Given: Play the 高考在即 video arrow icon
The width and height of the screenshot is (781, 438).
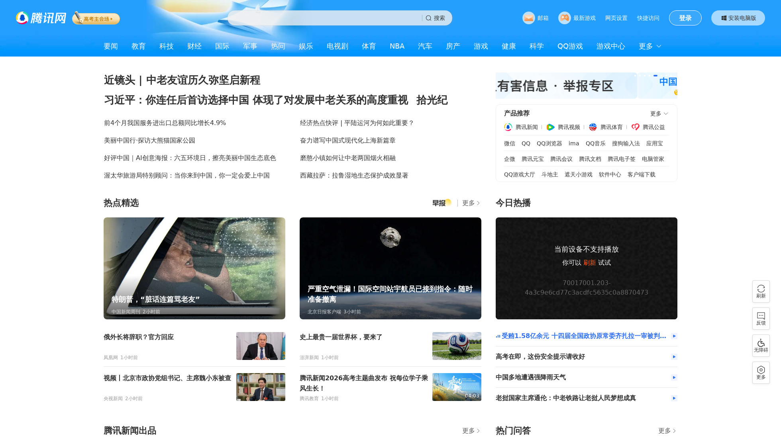Looking at the screenshot, I should point(674,357).
